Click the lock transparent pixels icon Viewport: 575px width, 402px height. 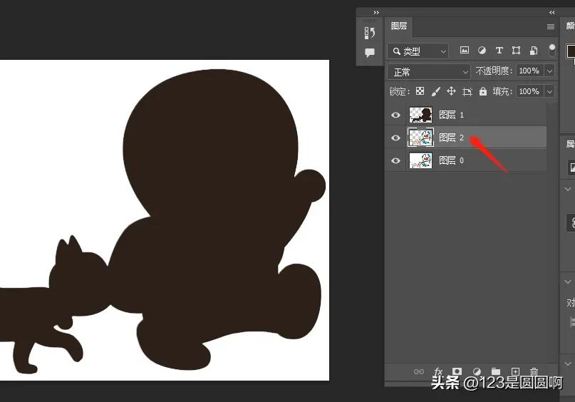pyautogui.click(x=420, y=91)
